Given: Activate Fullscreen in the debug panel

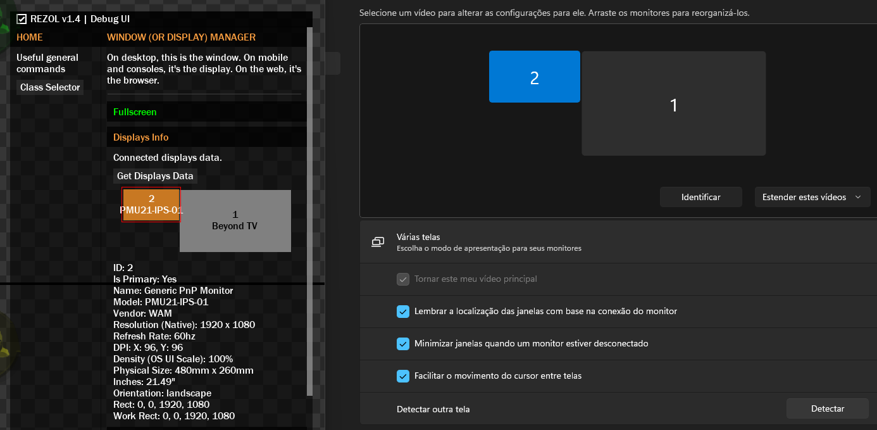Looking at the screenshot, I should [x=135, y=111].
